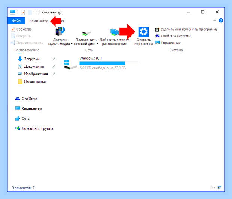Click the 6,03 ГБ свободно text

pos(103,68)
